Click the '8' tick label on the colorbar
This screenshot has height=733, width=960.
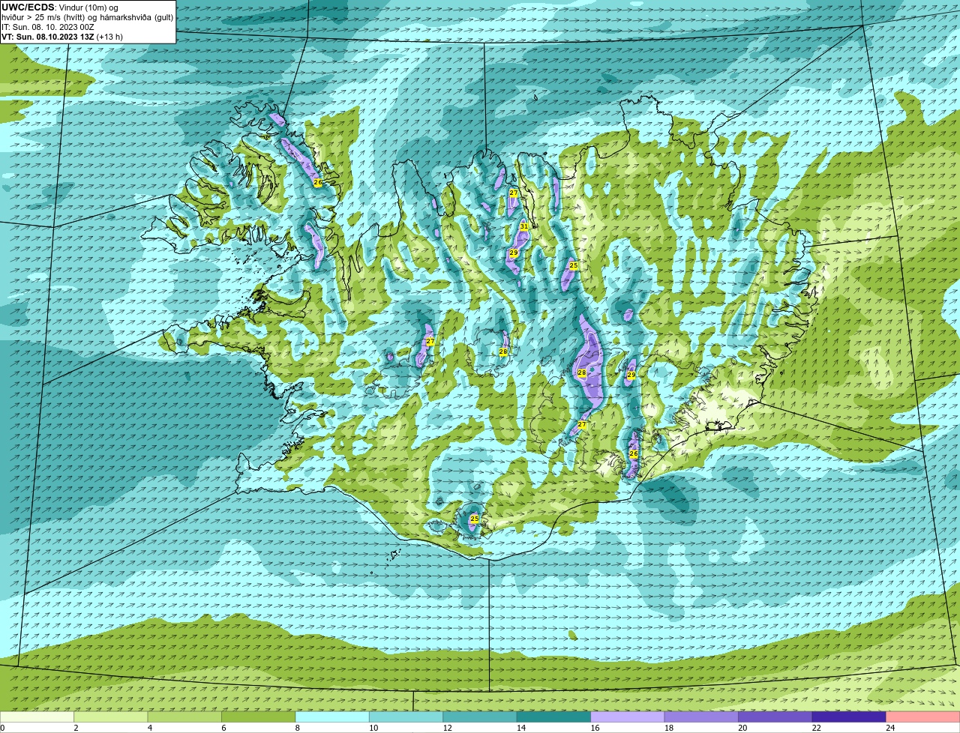click(x=298, y=728)
